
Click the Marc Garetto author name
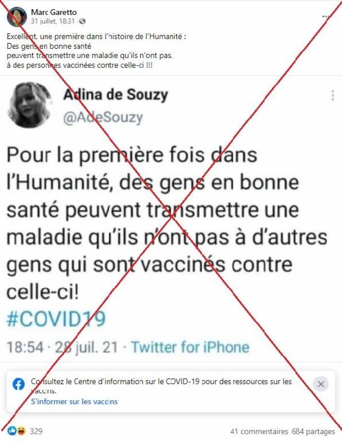tap(54, 12)
